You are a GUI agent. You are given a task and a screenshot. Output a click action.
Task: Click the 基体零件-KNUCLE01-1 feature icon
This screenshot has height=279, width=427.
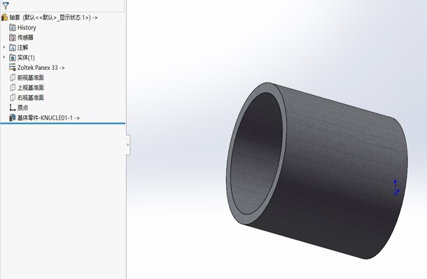(13, 117)
